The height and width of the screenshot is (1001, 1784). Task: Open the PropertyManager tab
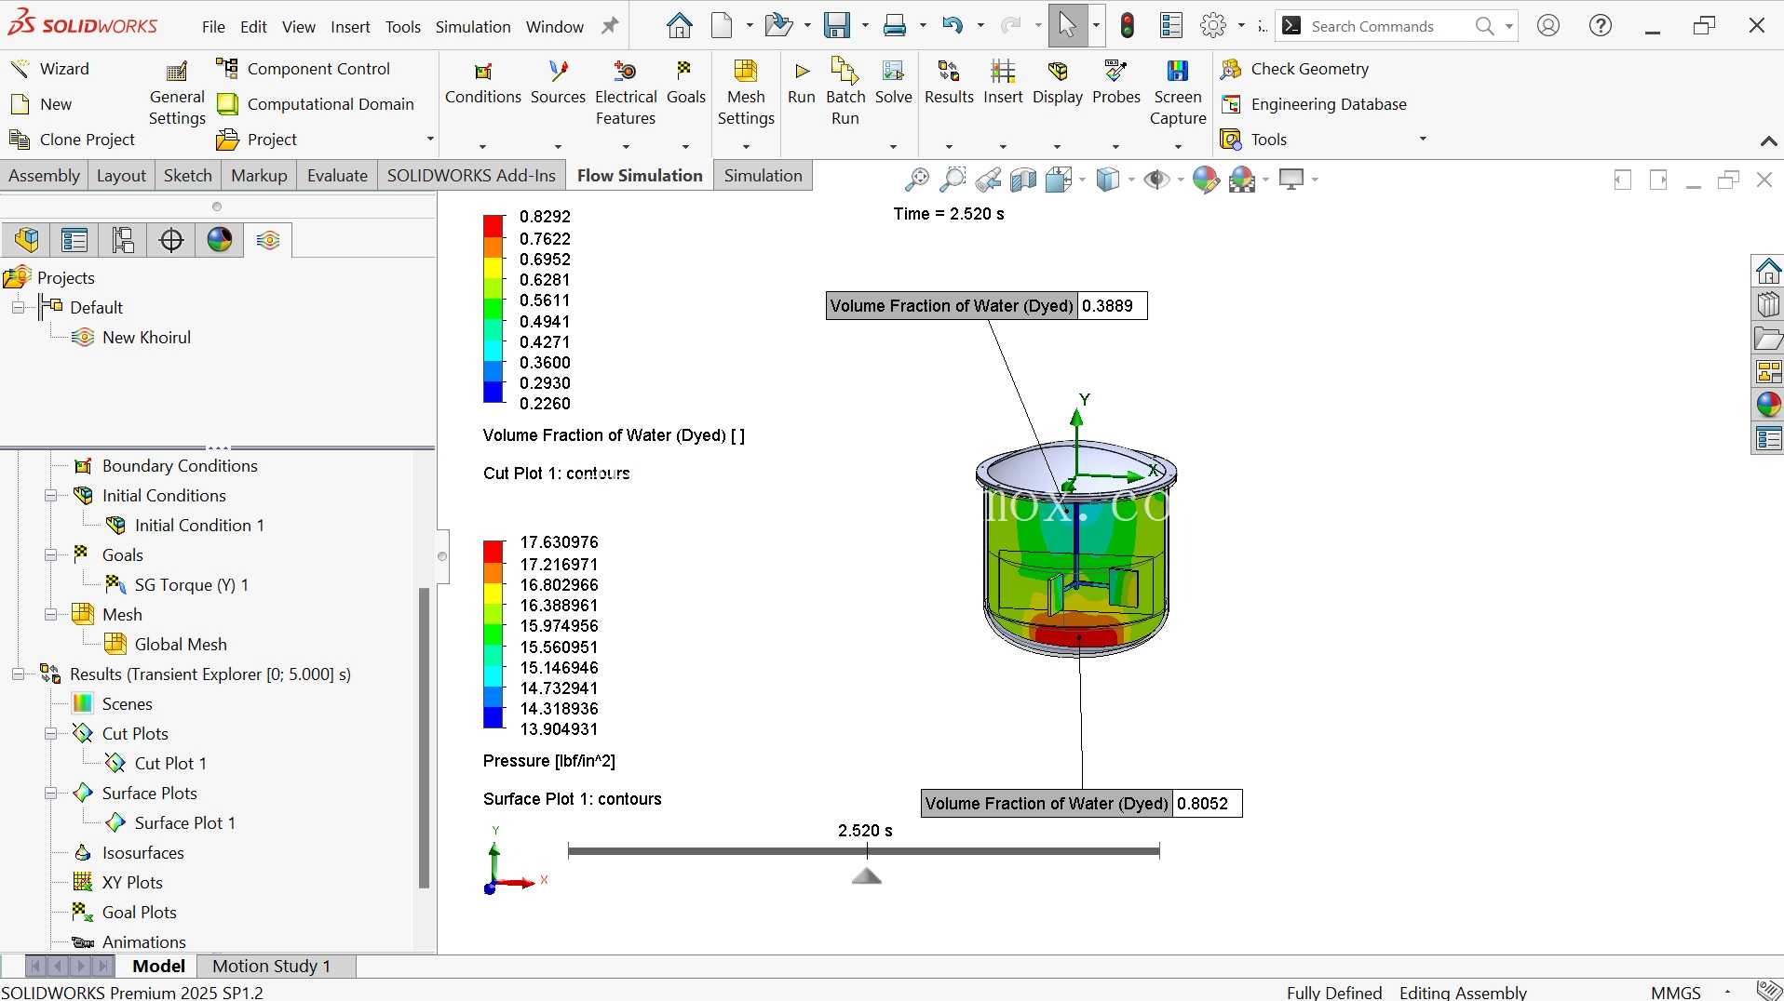pos(74,240)
